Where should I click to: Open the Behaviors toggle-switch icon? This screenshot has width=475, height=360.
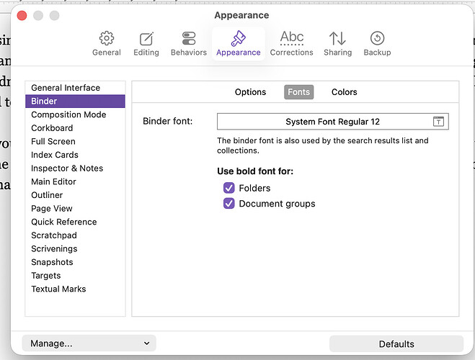coord(189,38)
